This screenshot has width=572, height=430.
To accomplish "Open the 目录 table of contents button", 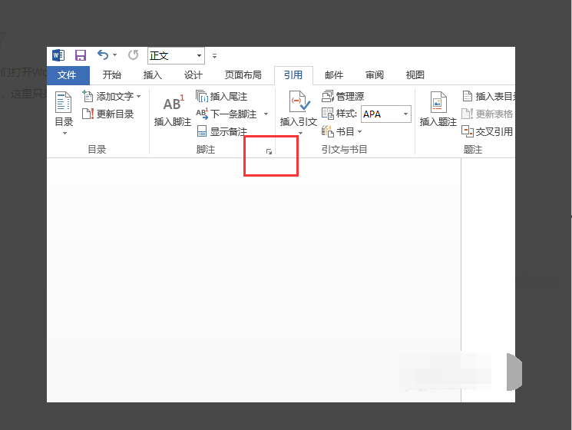I will (x=64, y=113).
